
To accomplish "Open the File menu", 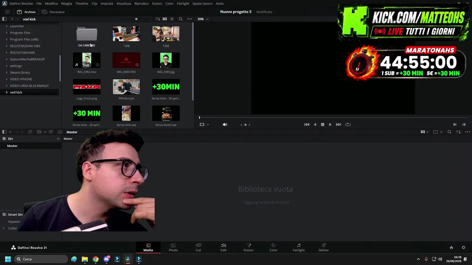I will (x=39, y=3).
